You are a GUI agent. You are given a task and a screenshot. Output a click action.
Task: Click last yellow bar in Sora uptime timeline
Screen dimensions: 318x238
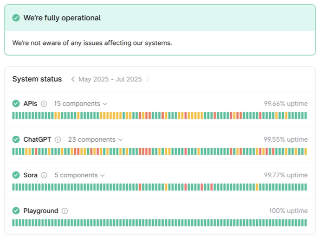click(x=257, y=187)
